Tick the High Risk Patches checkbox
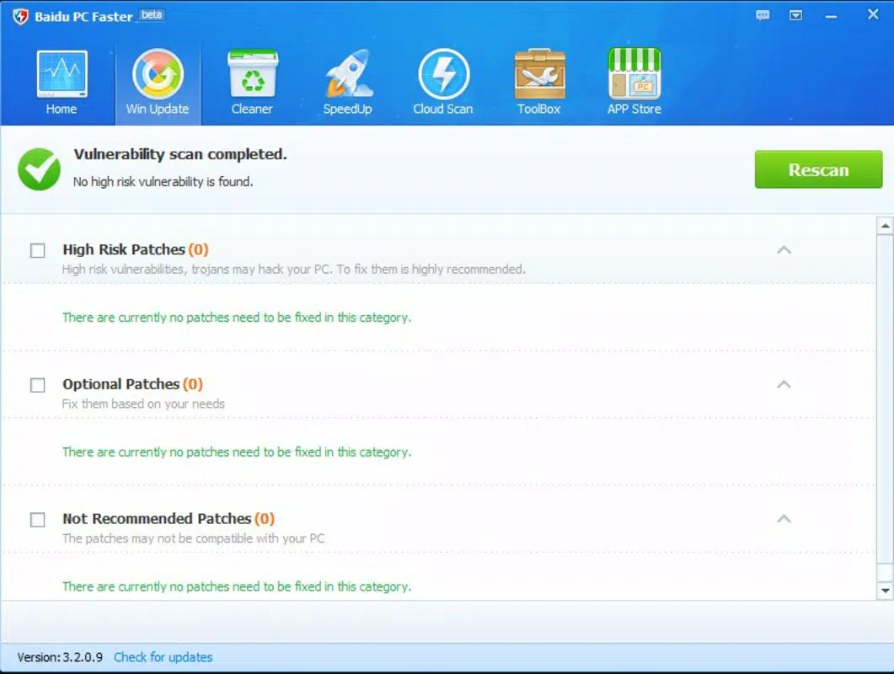894x674 pixels. click(x=38, y=250)
